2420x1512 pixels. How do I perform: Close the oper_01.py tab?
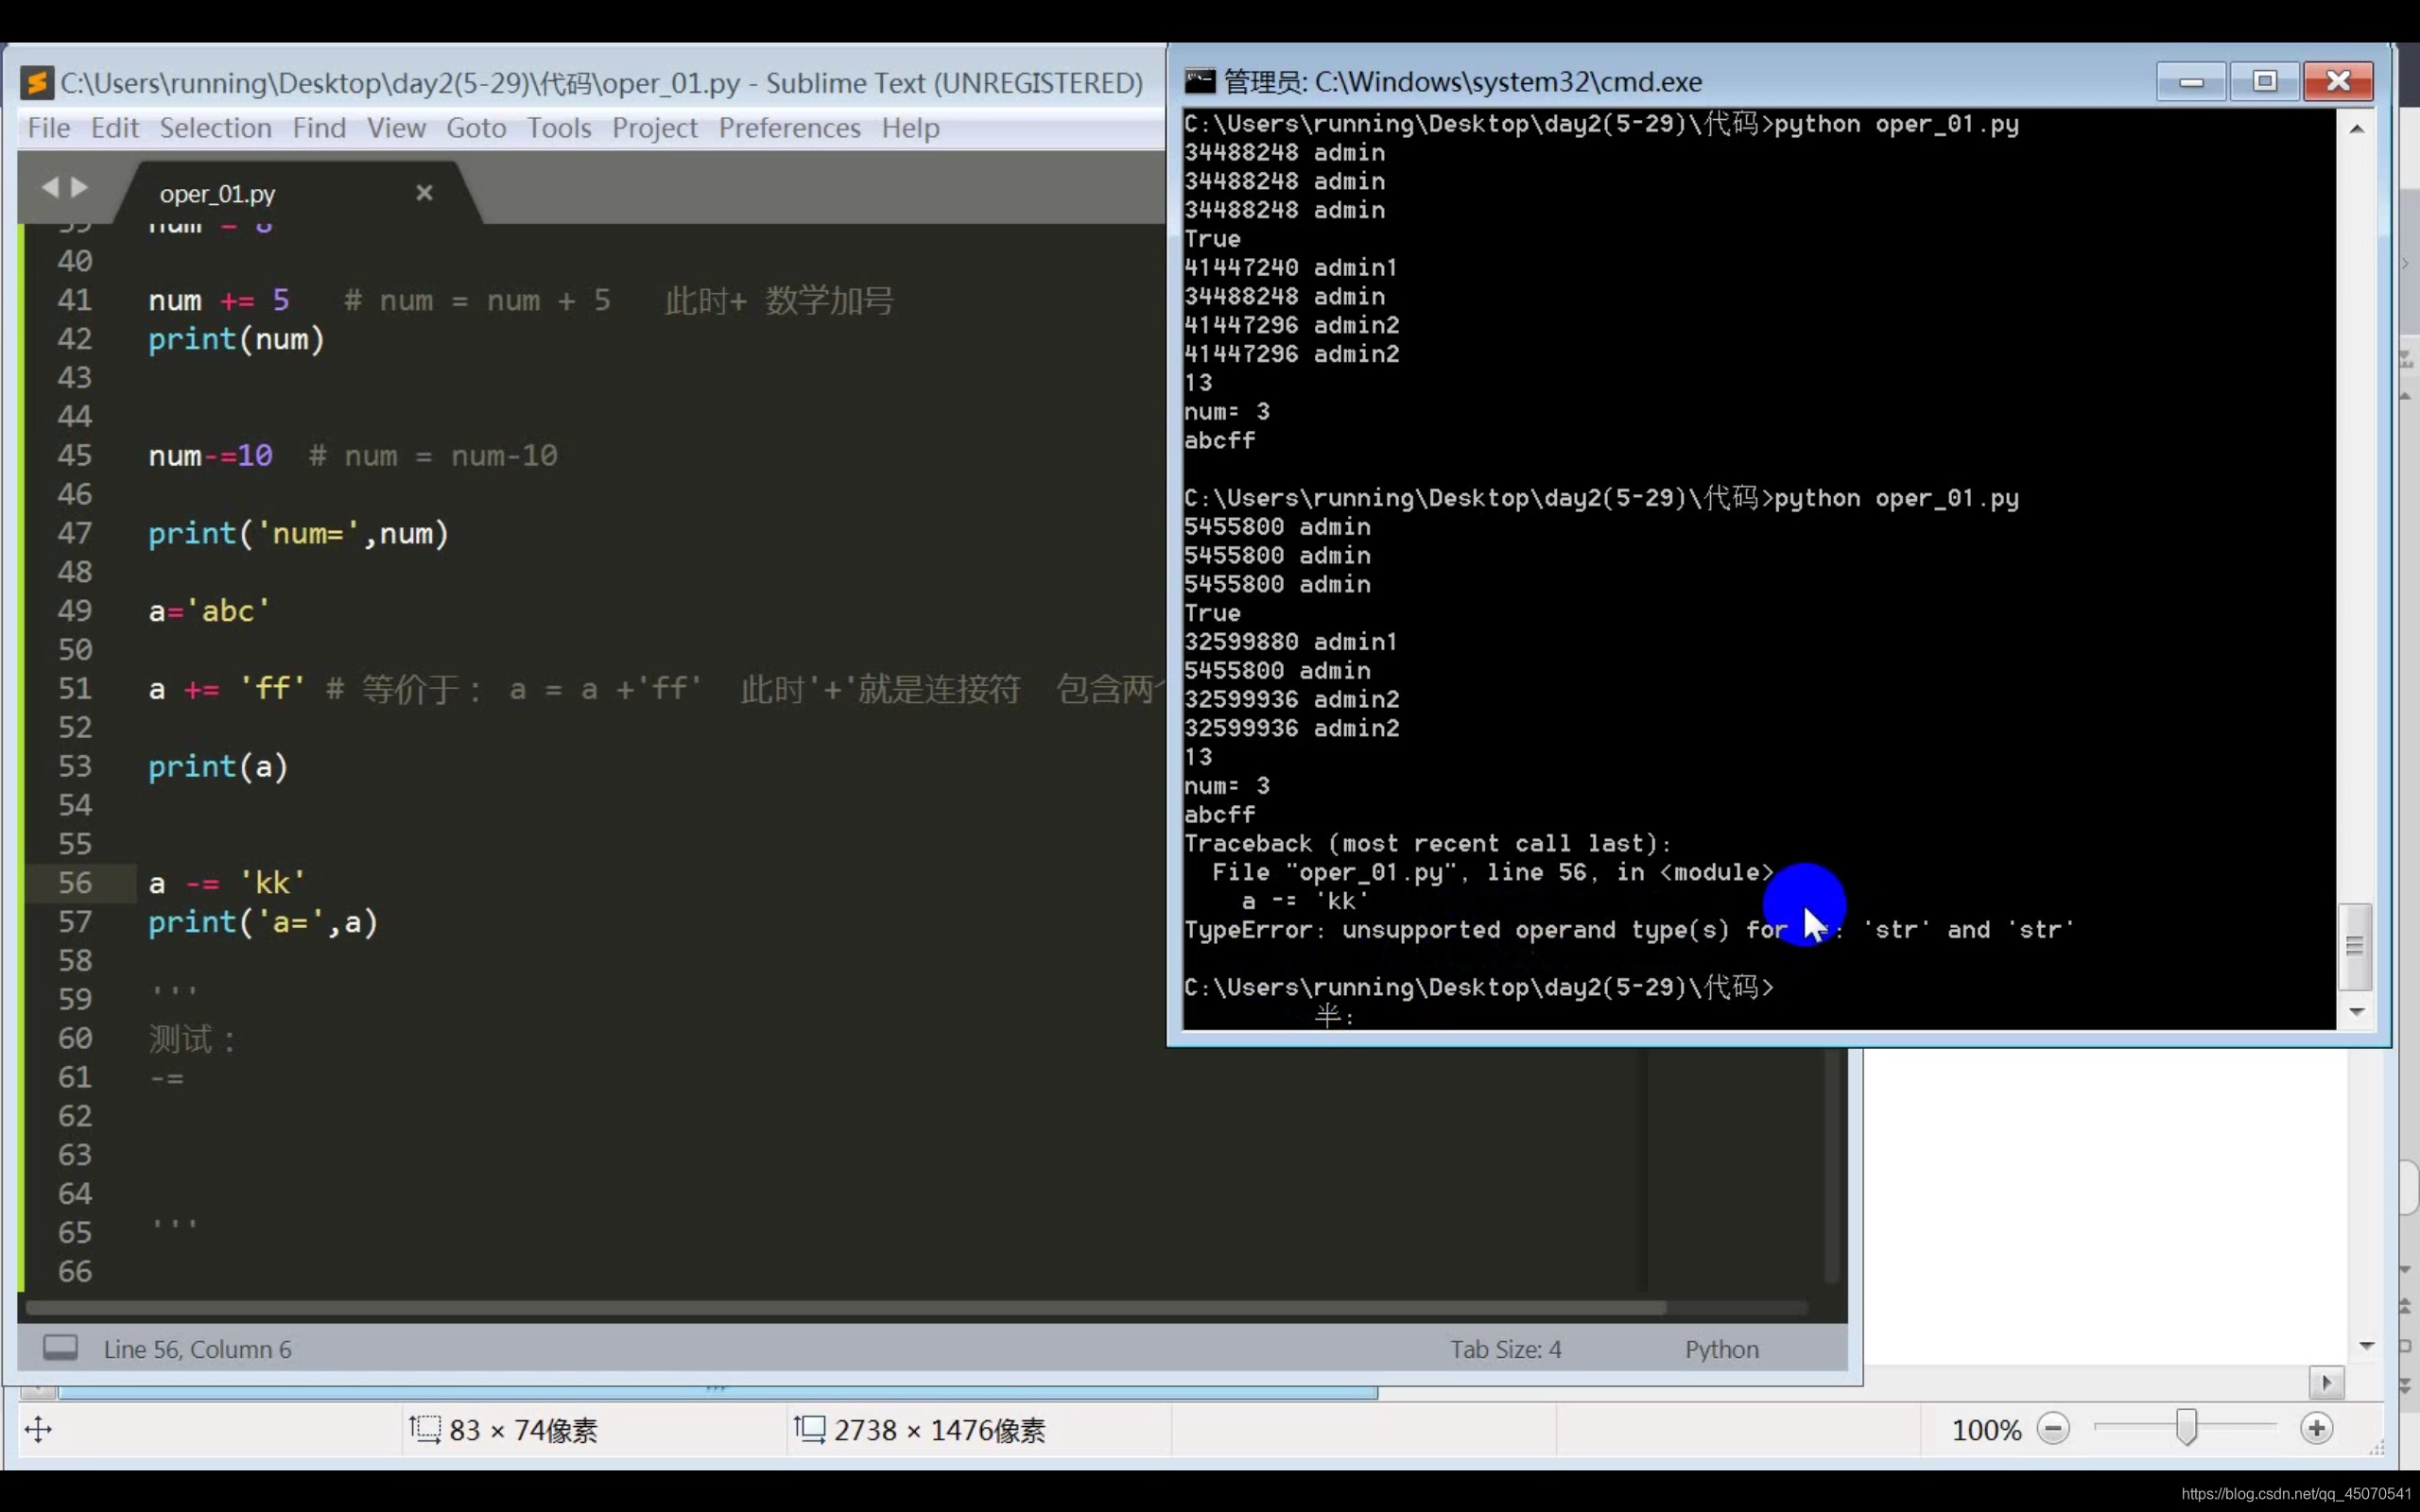click(424, 192)
